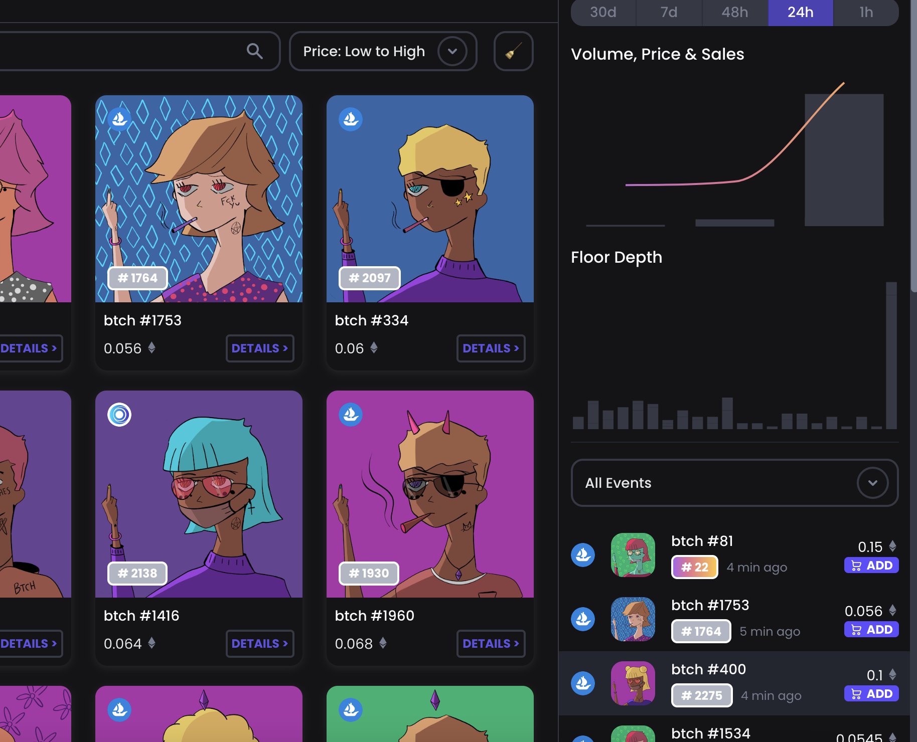917x742 pixels.
Task: Click btch #1753 event thumbnail
Action: coord(633,619)
